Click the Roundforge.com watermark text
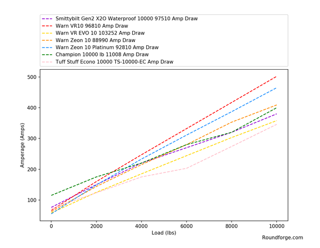 [282, 238]
